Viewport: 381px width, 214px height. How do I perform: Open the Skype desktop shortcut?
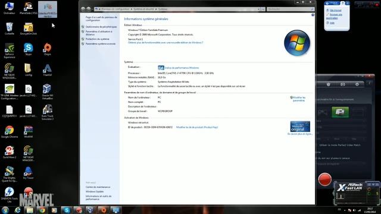click(x=29, y=49)
